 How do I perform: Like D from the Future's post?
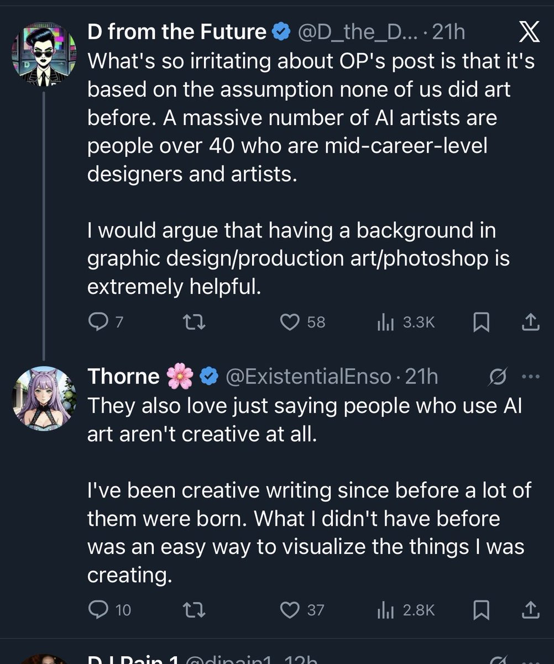tap(290, 322)
